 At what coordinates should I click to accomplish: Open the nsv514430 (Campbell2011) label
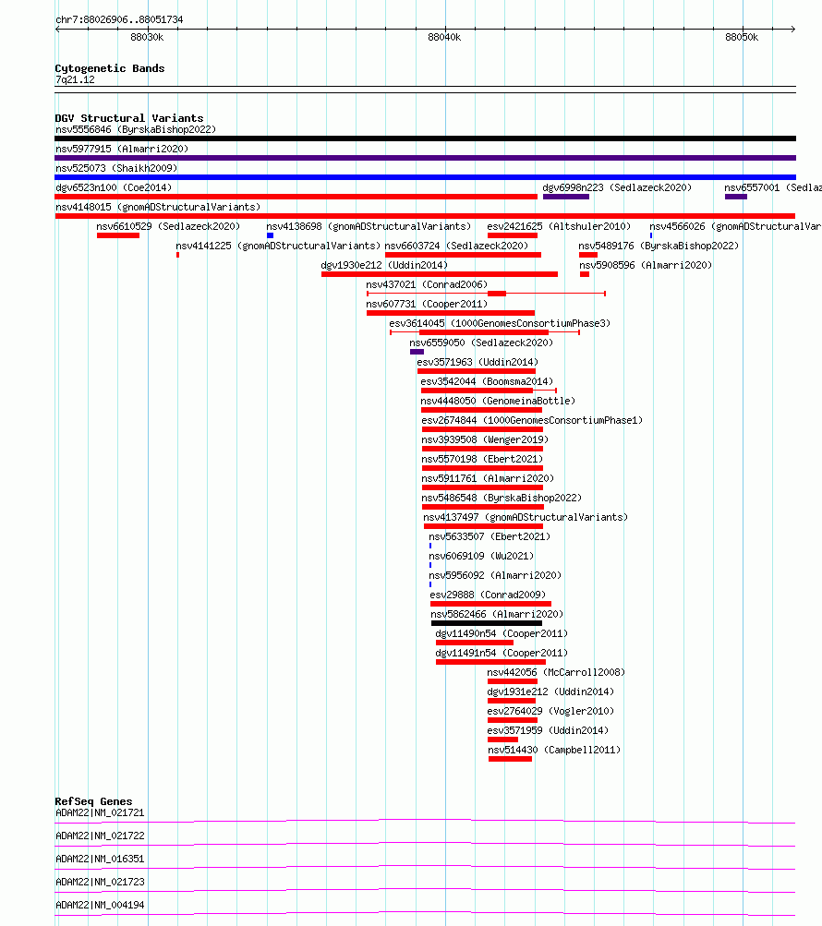coord(554,751)
